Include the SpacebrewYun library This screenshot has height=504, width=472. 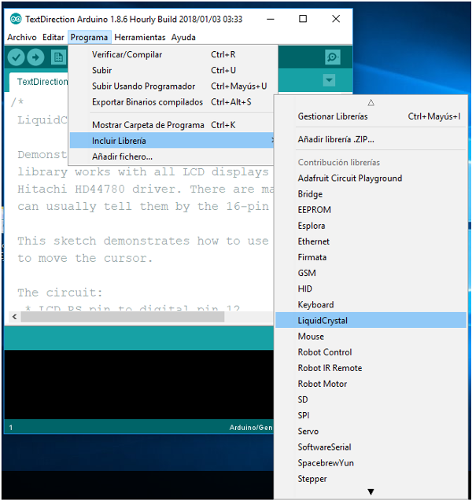(371, 462)
